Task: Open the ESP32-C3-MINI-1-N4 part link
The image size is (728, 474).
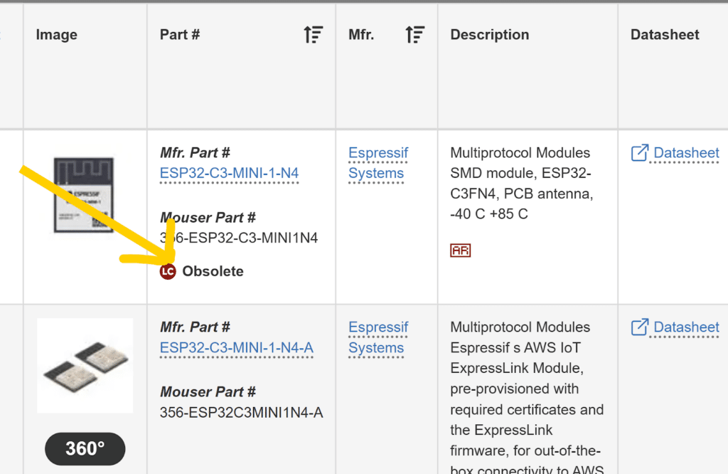Action: coord(229,174)
